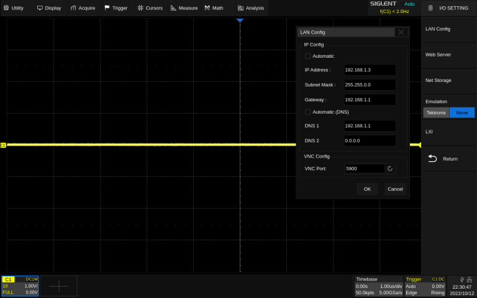477x298 pixels.
Task: Click the IP Address input field
Action: 370,70
